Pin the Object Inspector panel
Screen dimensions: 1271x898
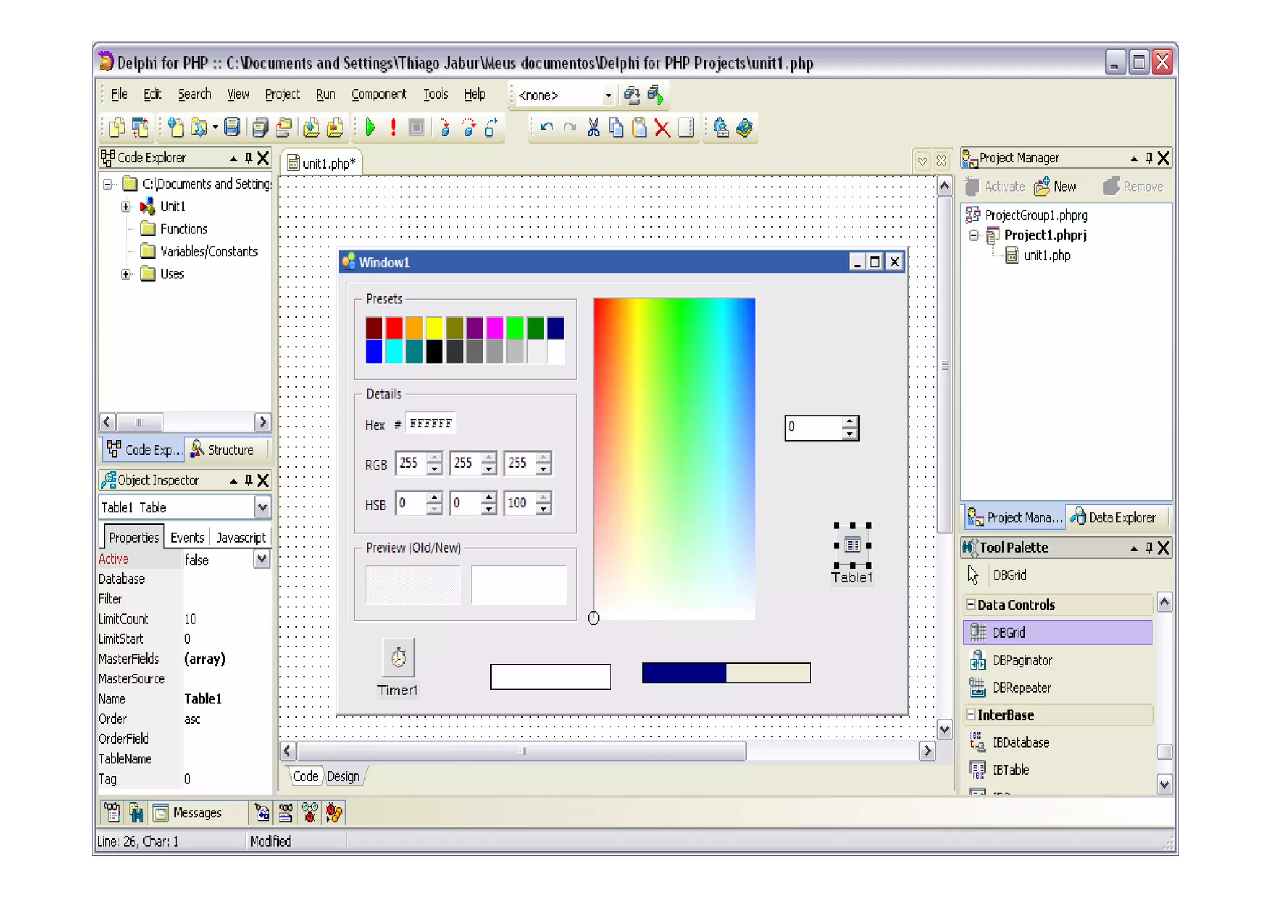(248, 480)
